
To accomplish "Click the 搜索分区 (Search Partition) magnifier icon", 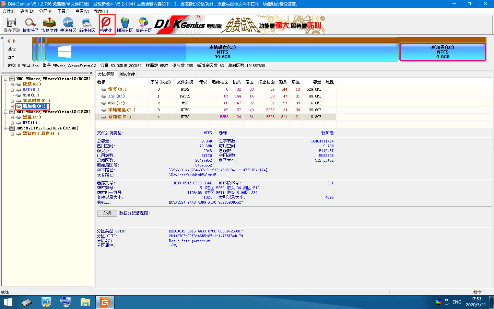I will 31,25.
